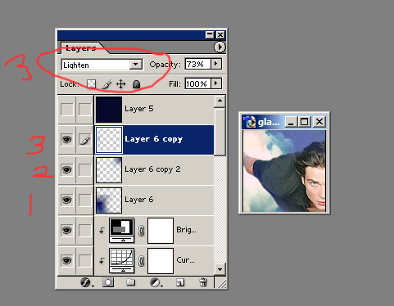Select Curves layer white mask thumbnail

pyautogui.click(x=161, y=261)
